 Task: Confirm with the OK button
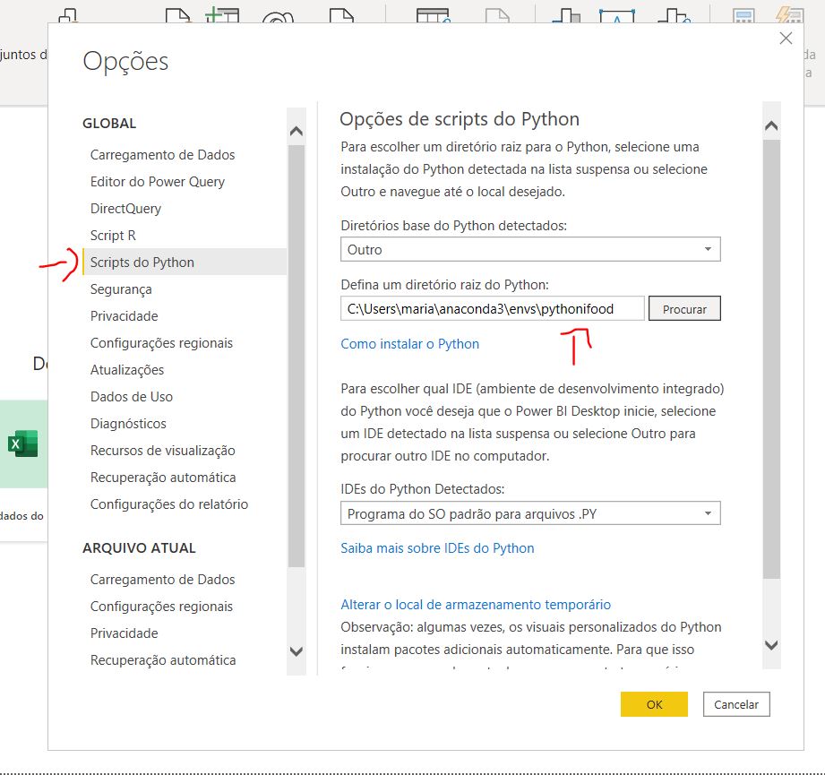point(654,704)
